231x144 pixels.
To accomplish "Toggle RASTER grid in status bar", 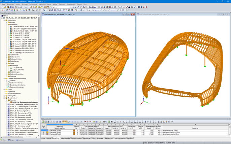I will pyautogui.click(x=151, y=143).
